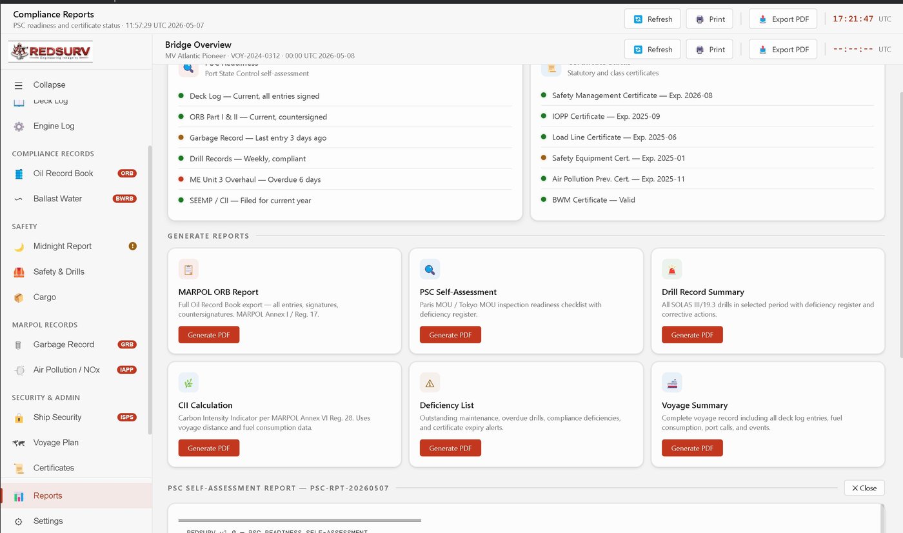Click the IAPP badge on Air Pollution
903x533 pixels.
coord(126,370)
